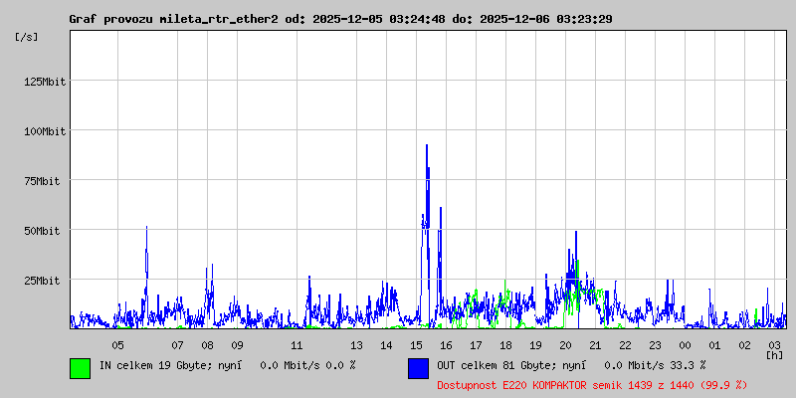
Task: Select hour 11 on the time axis
Action: [x=297, y=344]
